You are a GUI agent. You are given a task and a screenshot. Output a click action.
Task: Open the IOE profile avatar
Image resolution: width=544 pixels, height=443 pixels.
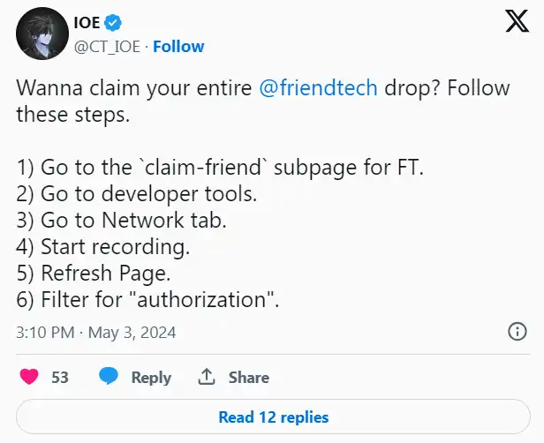(42, 34)
